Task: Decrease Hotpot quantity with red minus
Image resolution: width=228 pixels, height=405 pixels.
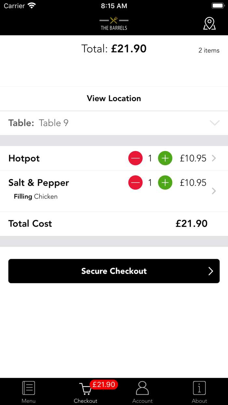Action: click(135, 159)
